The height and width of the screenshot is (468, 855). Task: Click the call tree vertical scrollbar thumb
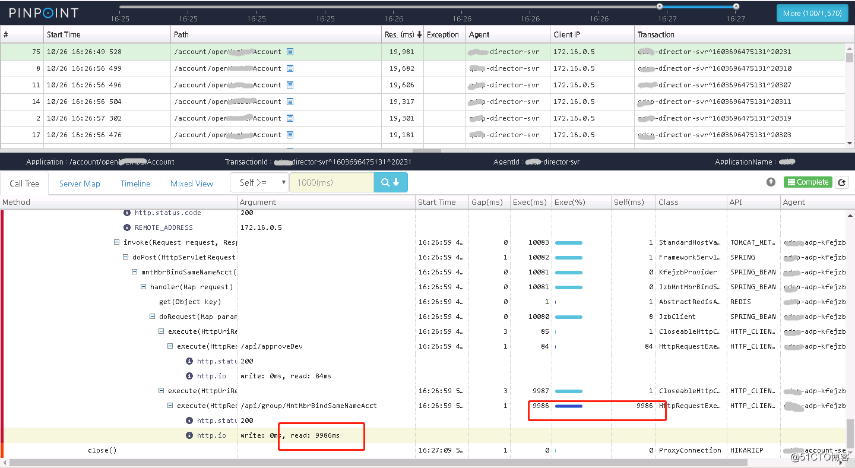[x=850, y=434]
